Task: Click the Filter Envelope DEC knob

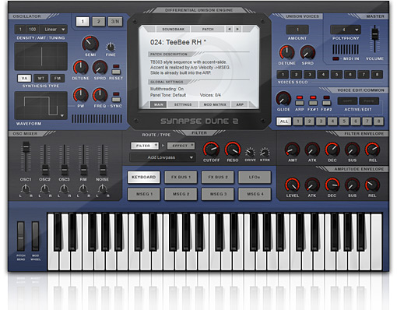Action: [x=332, y=150]
